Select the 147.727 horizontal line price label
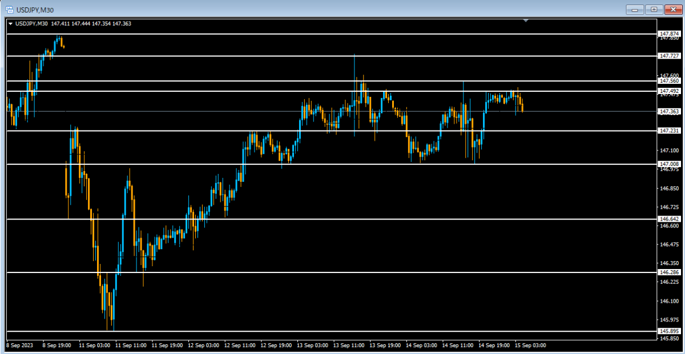The height and width of the screenshot is (354, 685). [x=669, y=56]
